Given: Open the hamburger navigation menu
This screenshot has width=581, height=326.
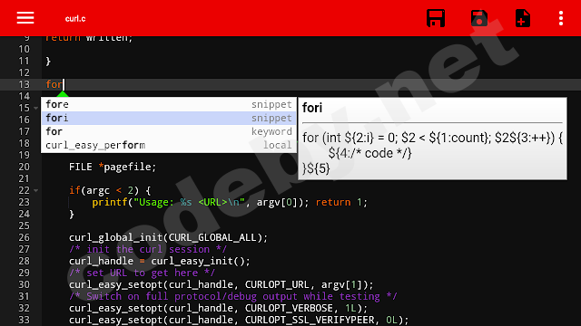Looking at the screenshot, I should 25,18.
